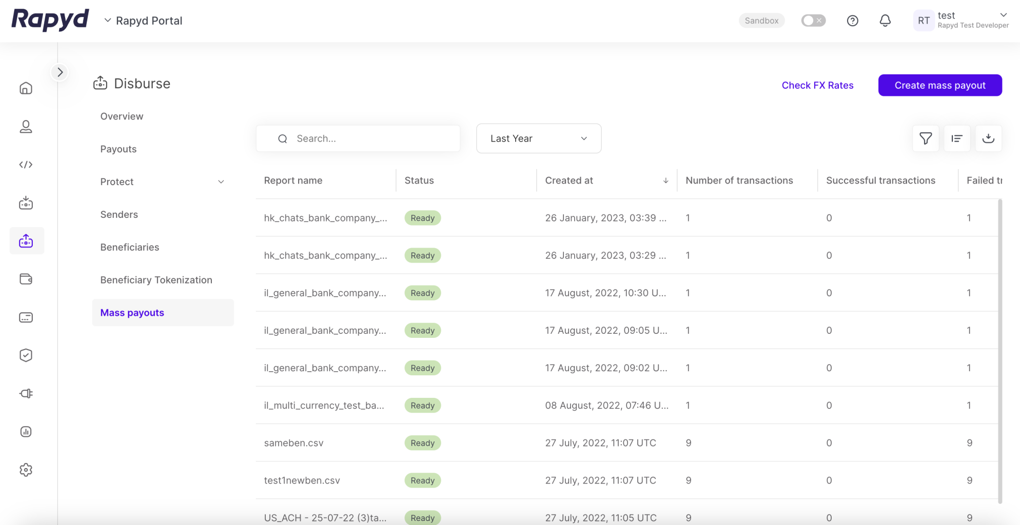Select the Clients person icon in sidebar

click(x=26, y=127)
